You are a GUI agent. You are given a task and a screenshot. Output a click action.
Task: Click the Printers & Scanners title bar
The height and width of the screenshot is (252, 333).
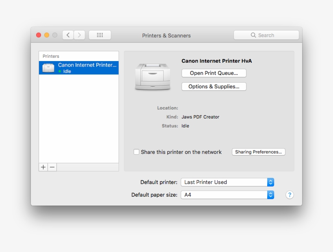(166, 36)
